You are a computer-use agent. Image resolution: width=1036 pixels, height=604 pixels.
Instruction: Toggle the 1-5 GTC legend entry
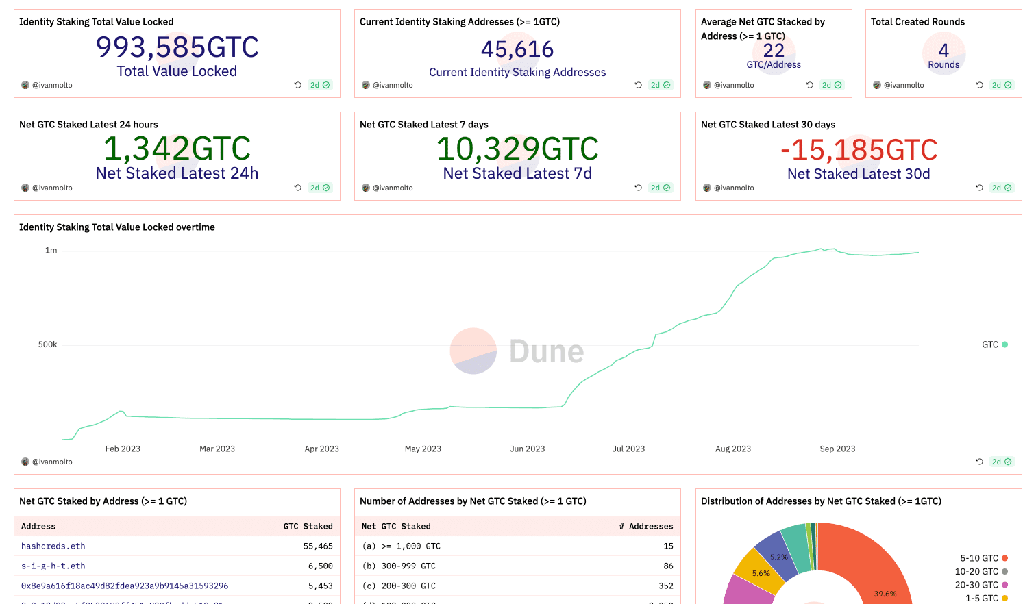click(x=987, y=598)
